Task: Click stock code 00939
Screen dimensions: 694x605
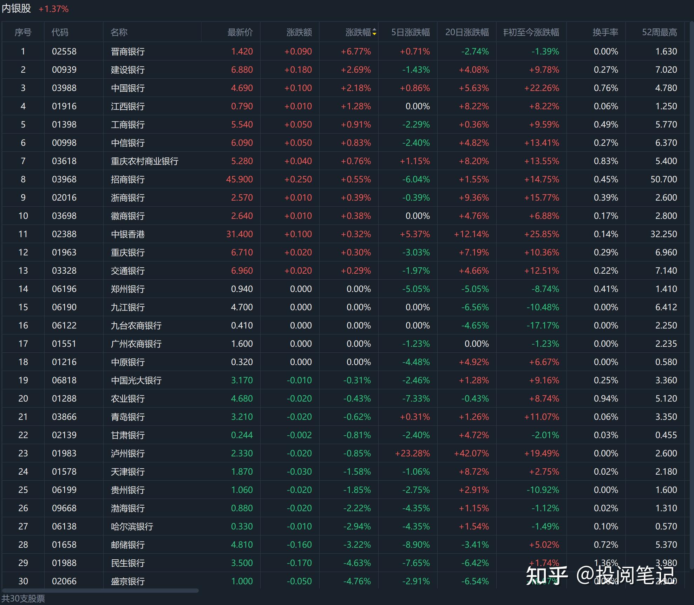Action: click(64, 70)
